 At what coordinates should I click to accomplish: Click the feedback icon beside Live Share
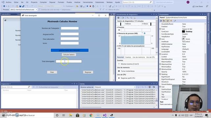pos(207,7)
